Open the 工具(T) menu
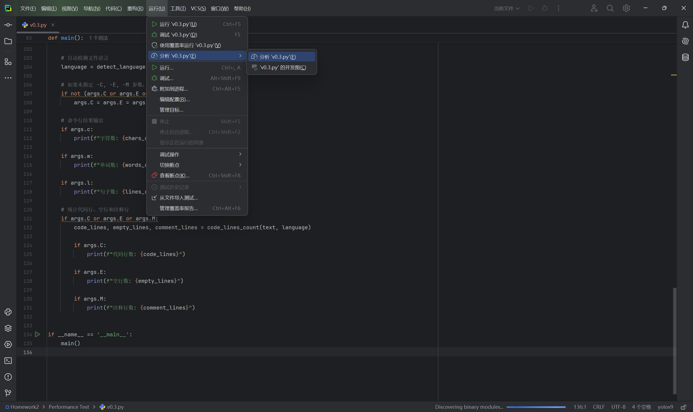 click(178, 8)
